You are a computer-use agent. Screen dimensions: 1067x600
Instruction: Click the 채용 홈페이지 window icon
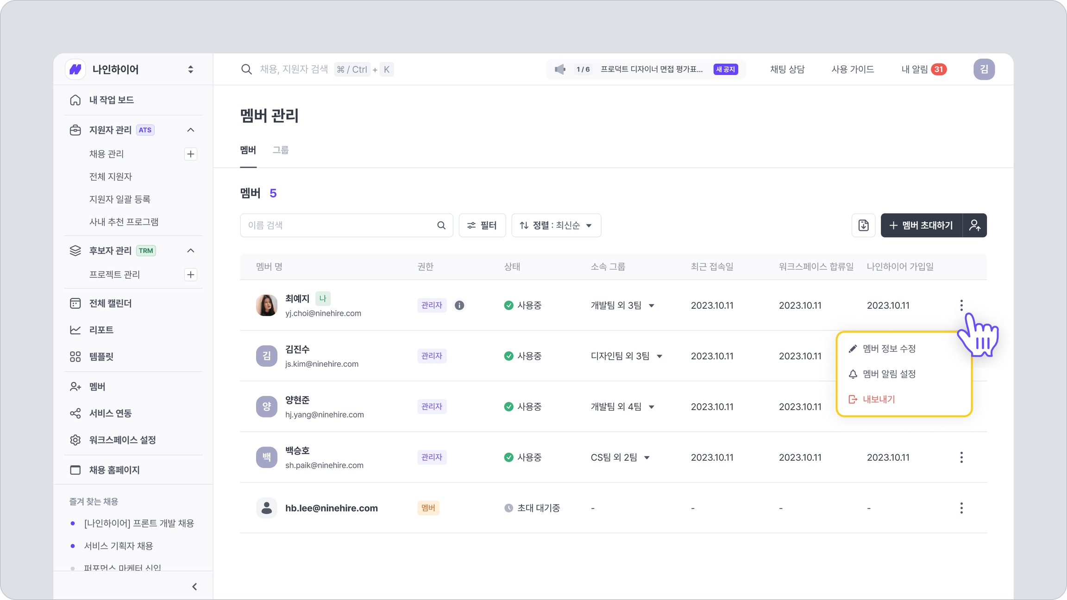pyautogui.click(x=75, y=470)
